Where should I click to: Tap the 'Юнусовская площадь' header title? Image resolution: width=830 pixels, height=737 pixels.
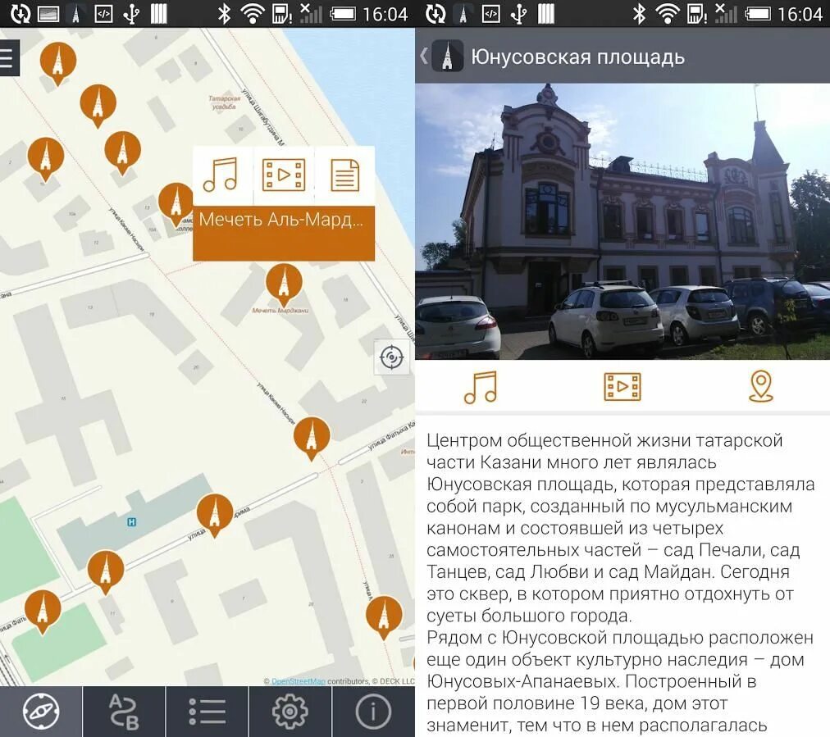pyautogui.click(x=577, y=57)
